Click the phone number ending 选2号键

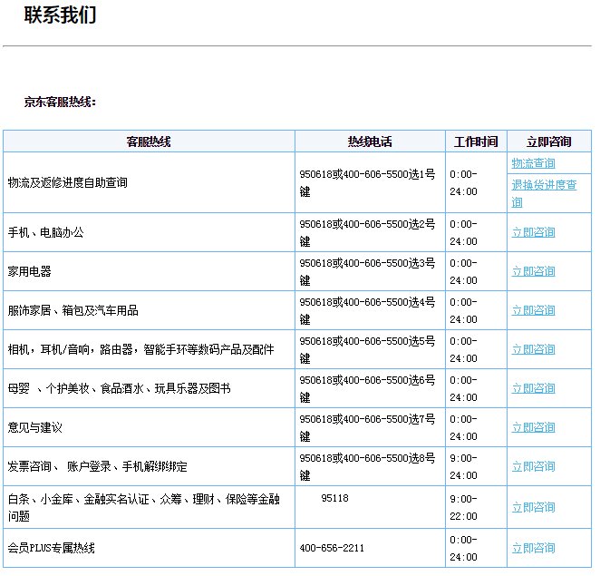367,232
